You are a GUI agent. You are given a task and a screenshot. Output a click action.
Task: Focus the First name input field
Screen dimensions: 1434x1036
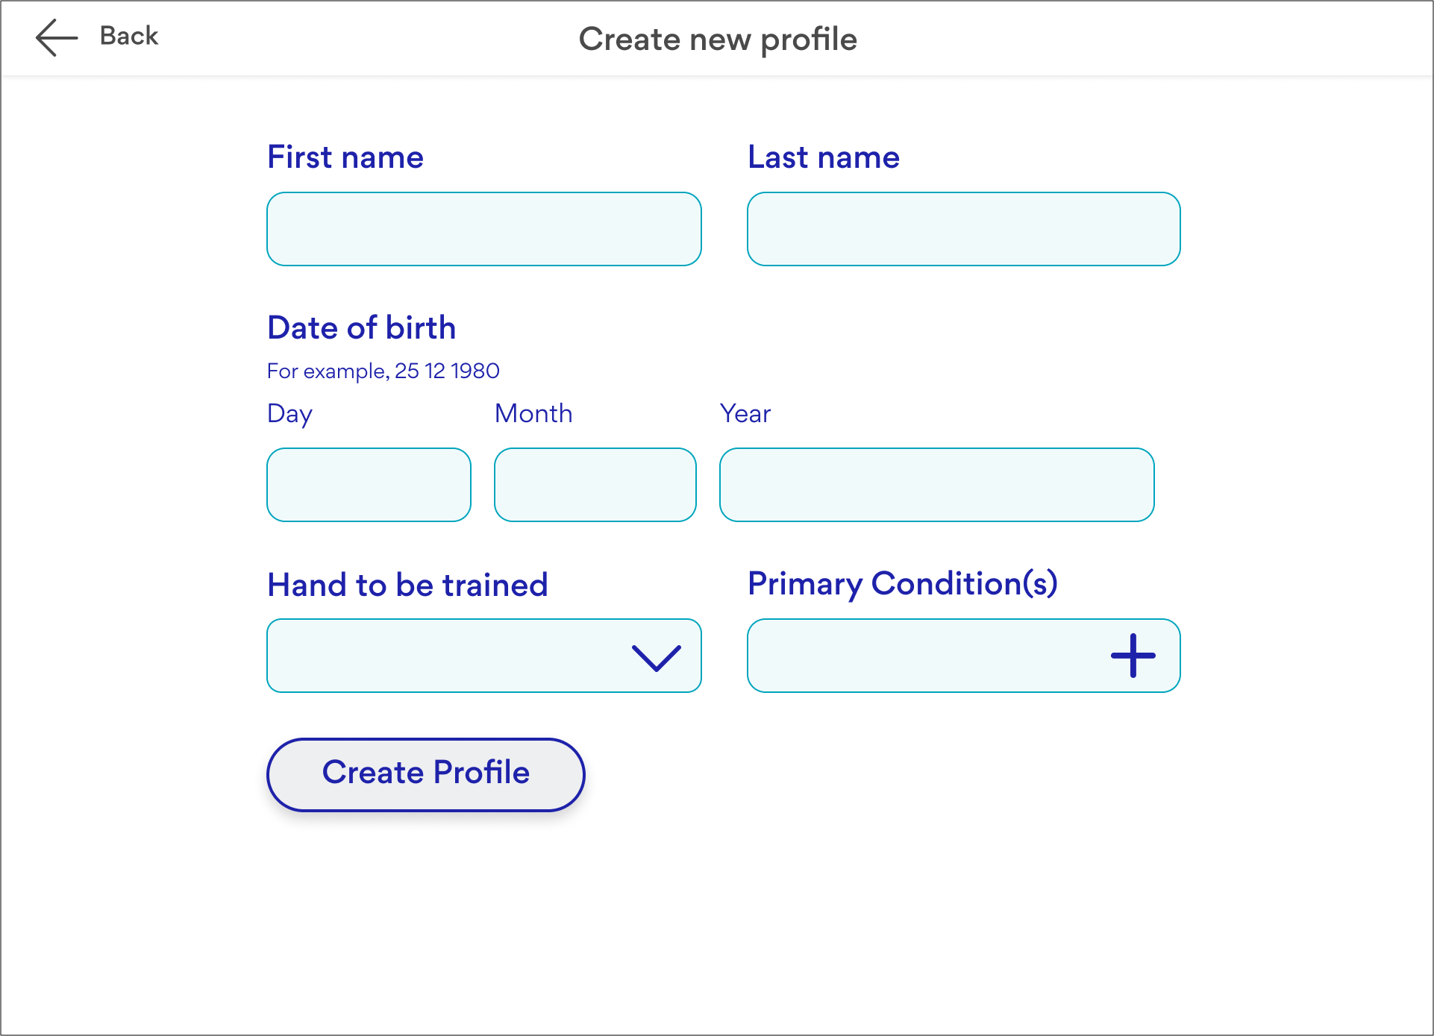click(483, 229)
